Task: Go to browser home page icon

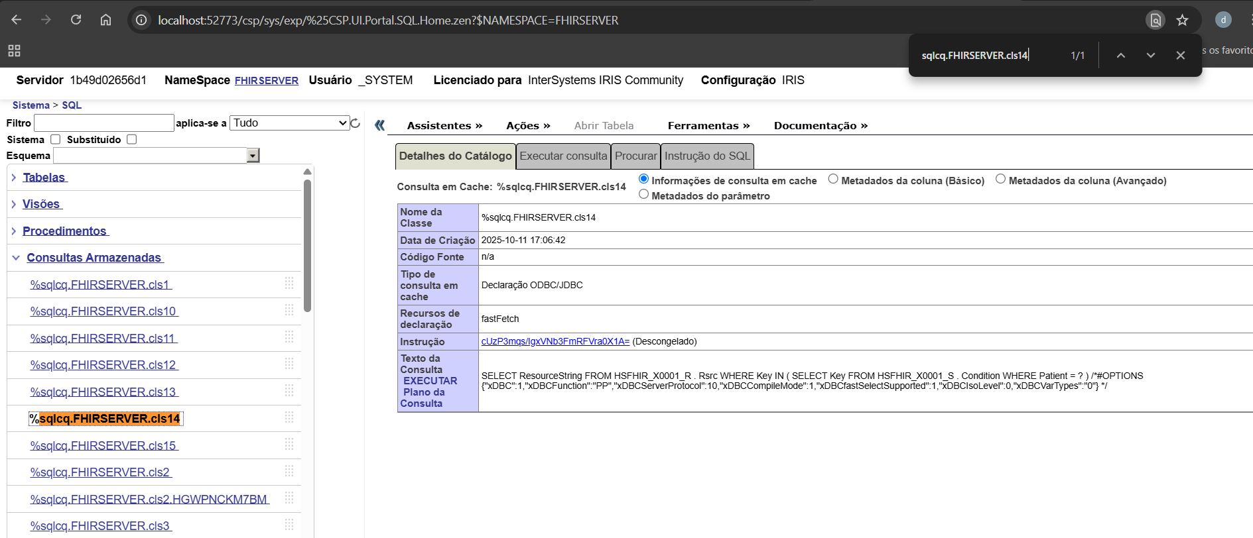Action: [x=105, y=20]
